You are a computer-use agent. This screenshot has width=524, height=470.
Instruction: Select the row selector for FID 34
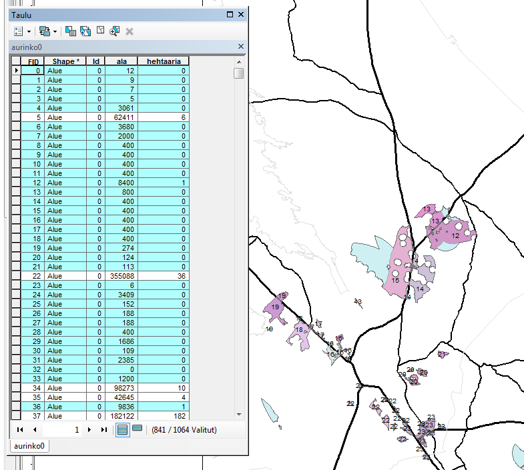click(16, 388)
